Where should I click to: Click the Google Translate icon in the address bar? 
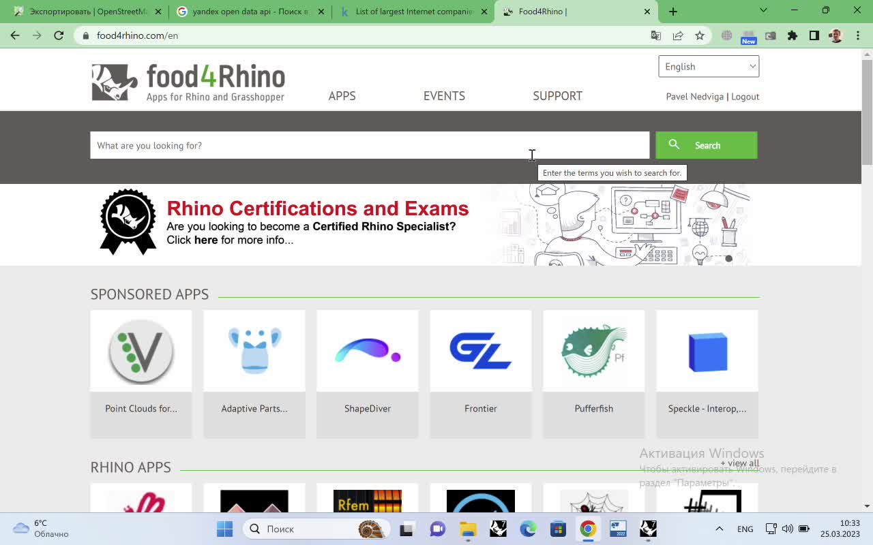click(x=656, y=35)
